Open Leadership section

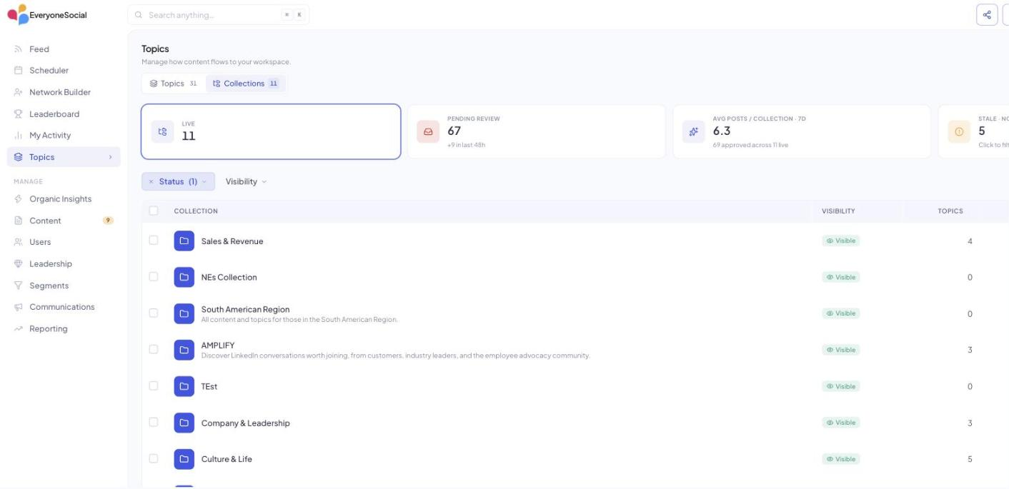[51, 264]
